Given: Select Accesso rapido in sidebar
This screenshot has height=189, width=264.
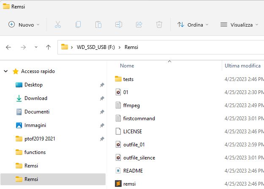Looking at the screenshot, I should (38, 71).
